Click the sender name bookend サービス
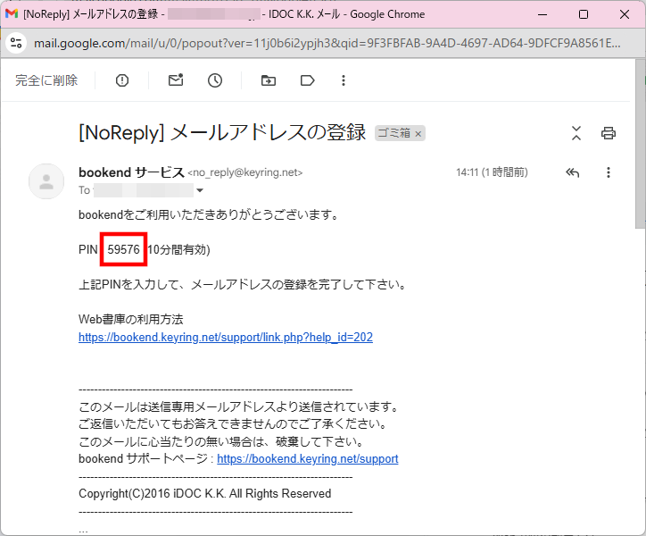 point(131,172)
